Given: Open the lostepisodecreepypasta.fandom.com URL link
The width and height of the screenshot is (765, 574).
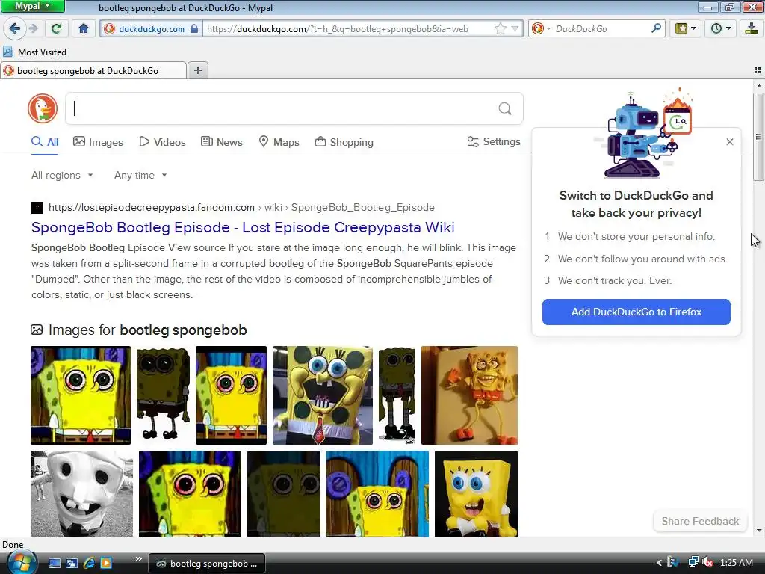Looking at the screenshot, I should pyautogui.click(x=151, y=208).
